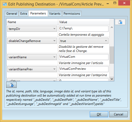Open the partially visible Other name dropdown

pyautogui.click(x=32, y=80)
